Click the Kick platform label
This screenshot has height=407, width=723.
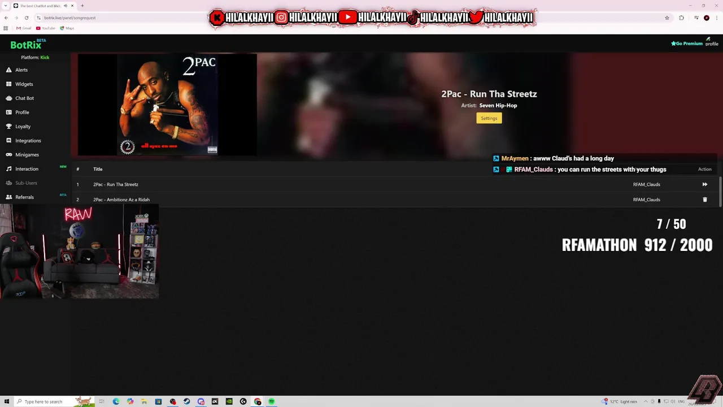point(45,58)
